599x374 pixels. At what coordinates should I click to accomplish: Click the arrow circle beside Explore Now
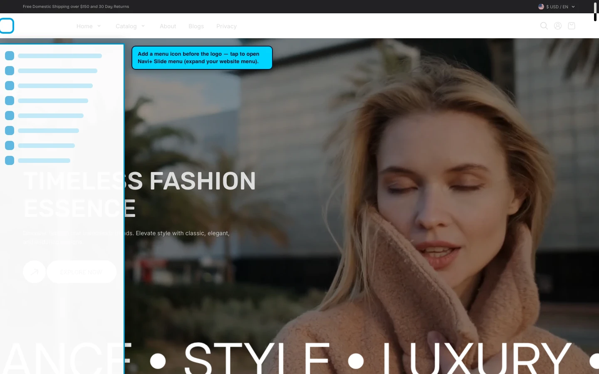click(34, 272)
